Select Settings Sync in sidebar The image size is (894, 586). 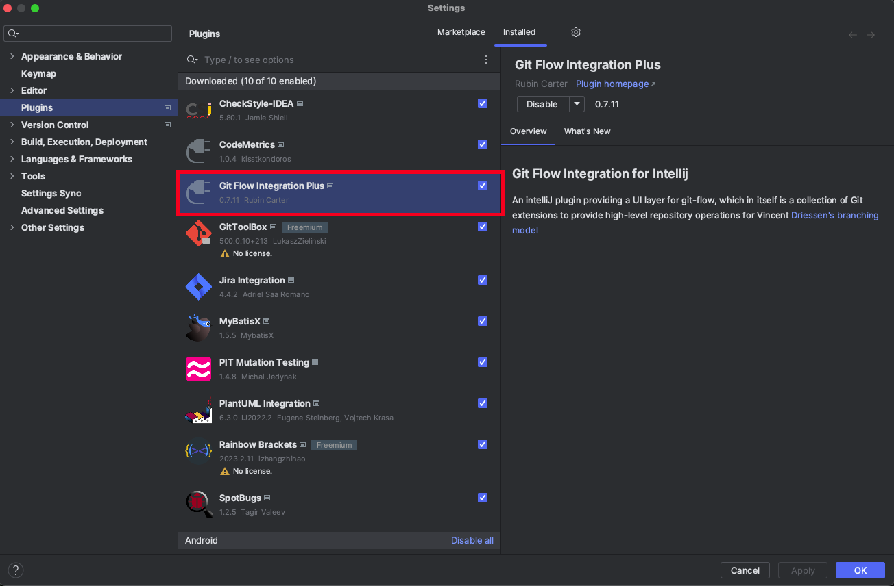(51, 193)
